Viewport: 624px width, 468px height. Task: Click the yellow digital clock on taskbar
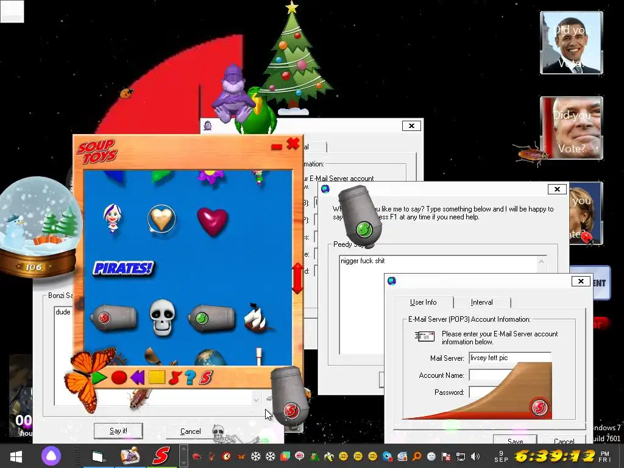click(x=555, y=456)
